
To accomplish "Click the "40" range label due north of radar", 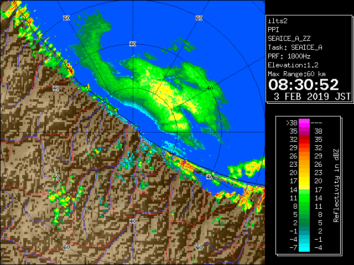I will point(133,44).
